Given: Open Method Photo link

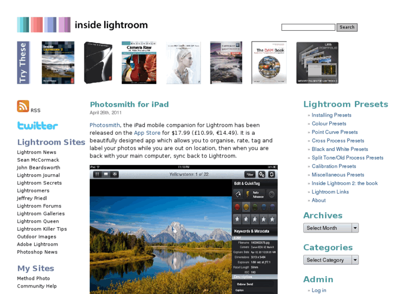Looking at the screenshot, I should pos(34,278).
